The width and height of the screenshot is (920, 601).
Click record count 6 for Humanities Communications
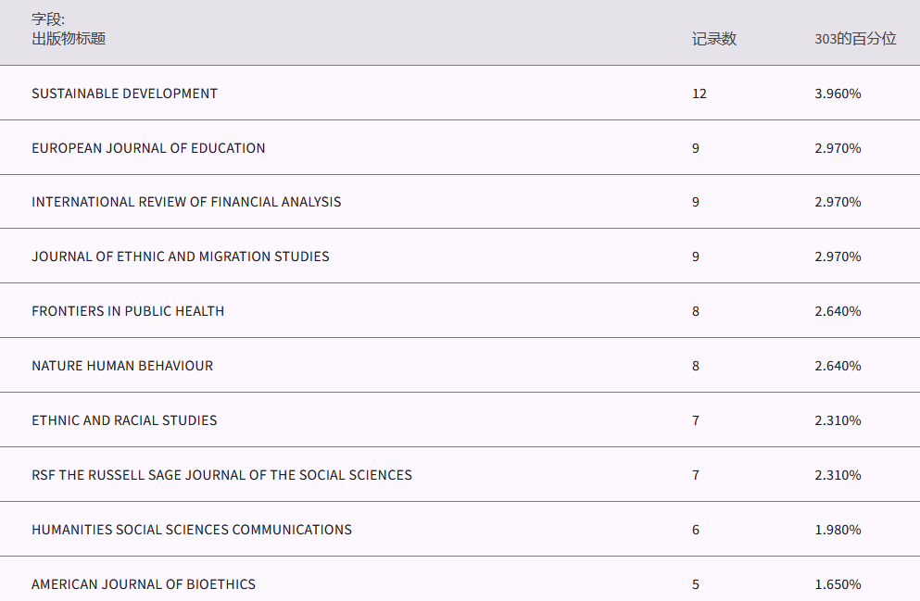click(696, 530)
